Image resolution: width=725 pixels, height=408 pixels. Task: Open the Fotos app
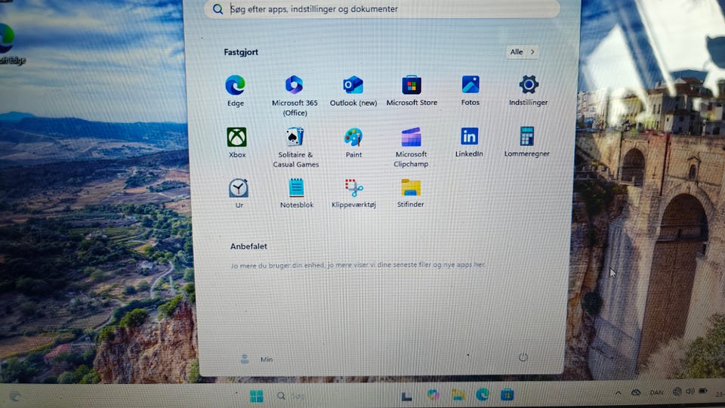click(470, 91)
